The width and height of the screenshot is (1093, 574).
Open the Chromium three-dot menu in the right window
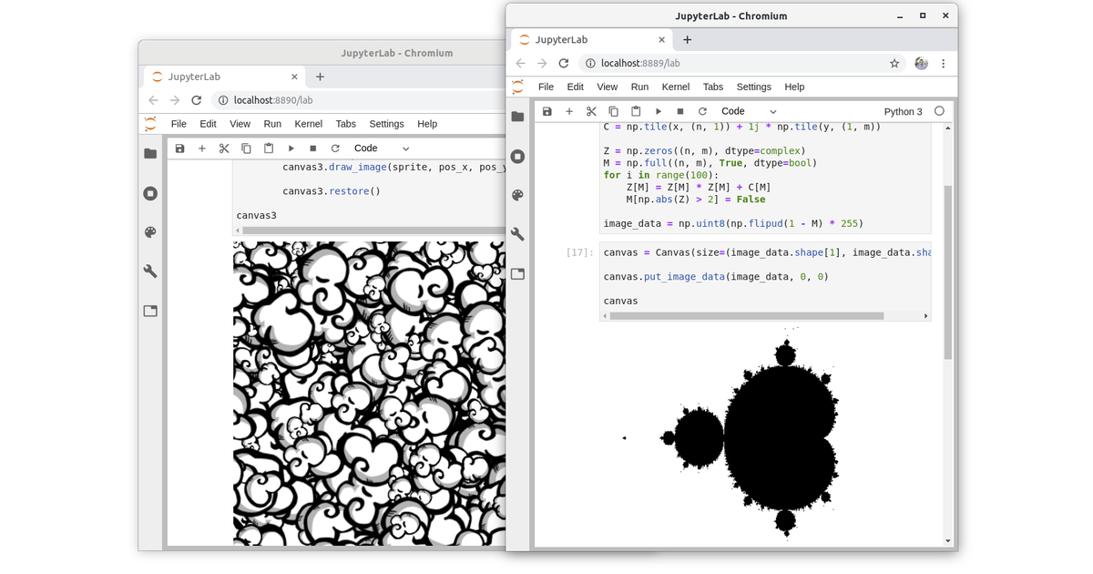[x=943, y=64]
